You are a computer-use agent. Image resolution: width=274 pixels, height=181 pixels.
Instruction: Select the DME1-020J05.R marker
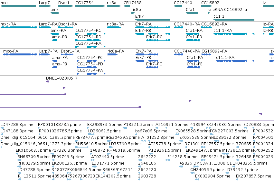click(x=47, y=81)
